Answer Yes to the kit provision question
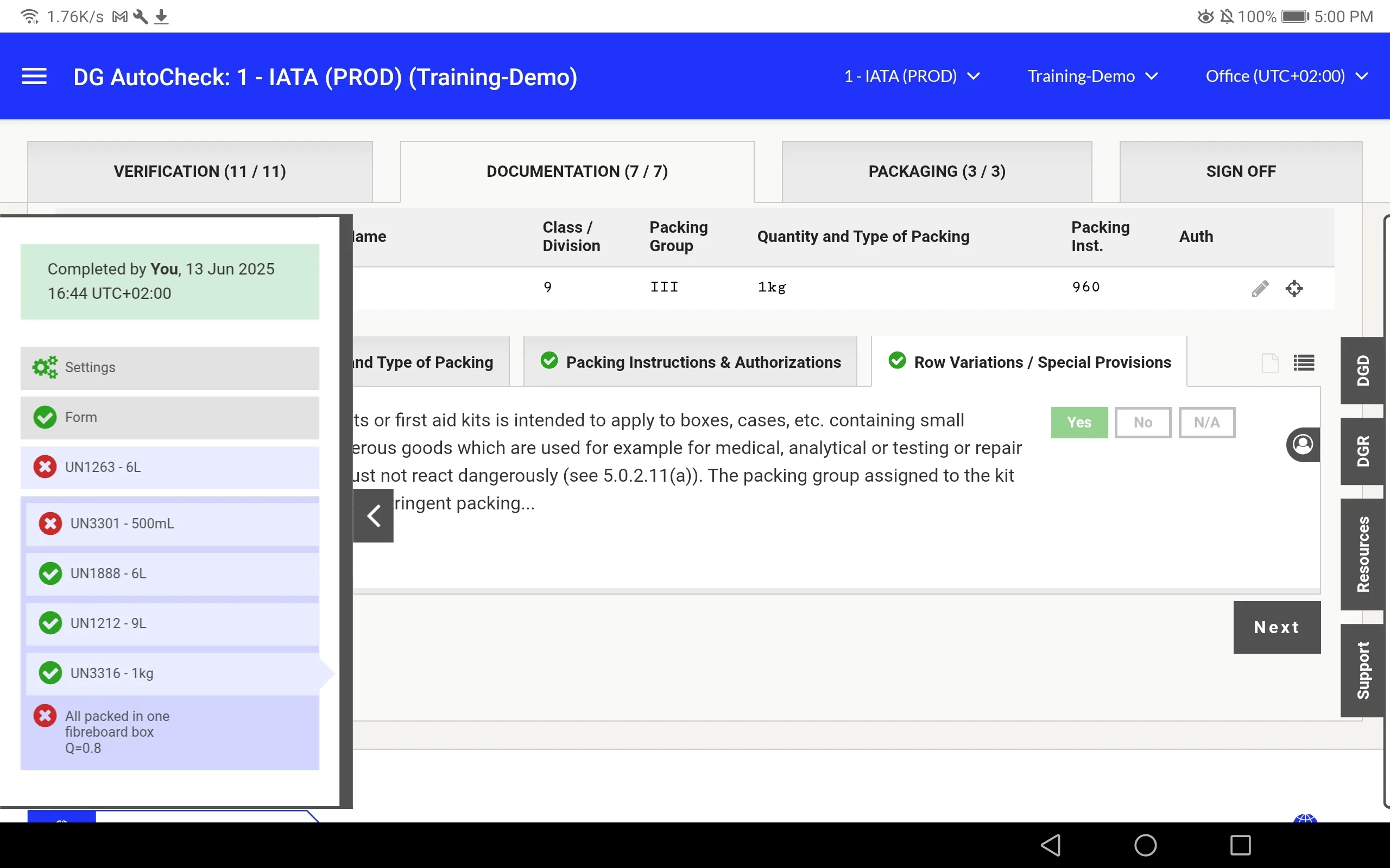 coord(1079,423)
